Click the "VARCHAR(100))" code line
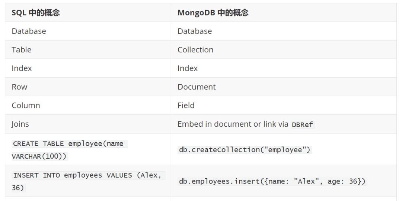This screenshot has height=201, width=402. click(x=39, y=156)
